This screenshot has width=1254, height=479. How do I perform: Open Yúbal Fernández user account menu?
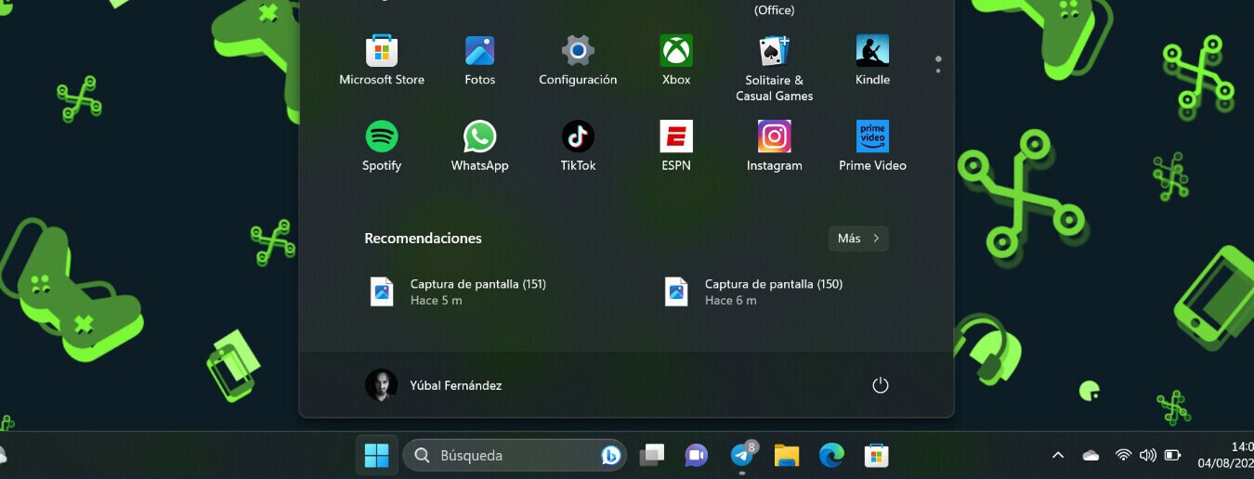[434, 385]
